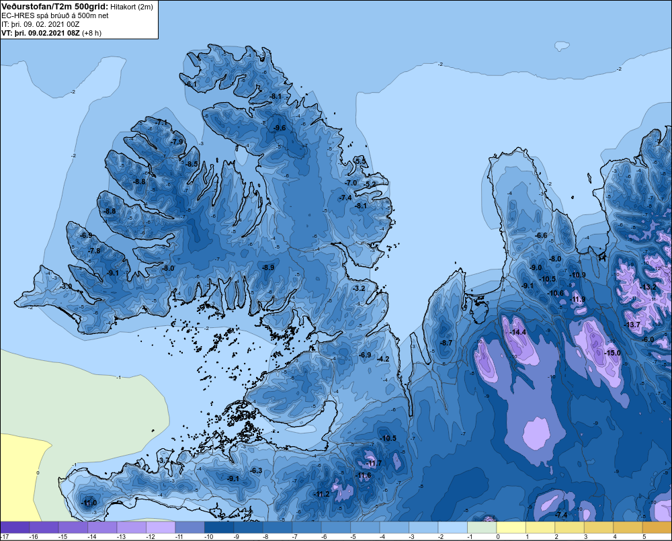Click legend swatch between -17 and -16
Viewport: 672px width, 541px height.
[x=15, y=528]
